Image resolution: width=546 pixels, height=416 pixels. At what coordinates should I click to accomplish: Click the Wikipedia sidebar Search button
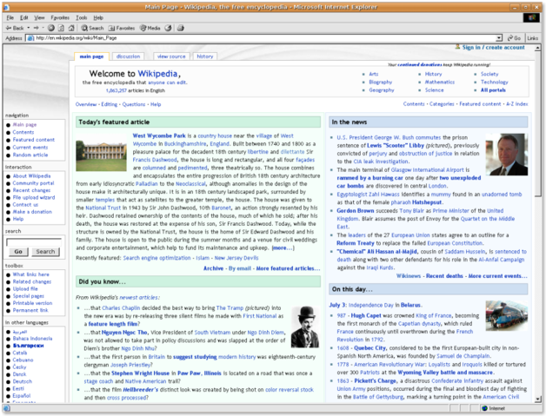[x=45, y=251]
